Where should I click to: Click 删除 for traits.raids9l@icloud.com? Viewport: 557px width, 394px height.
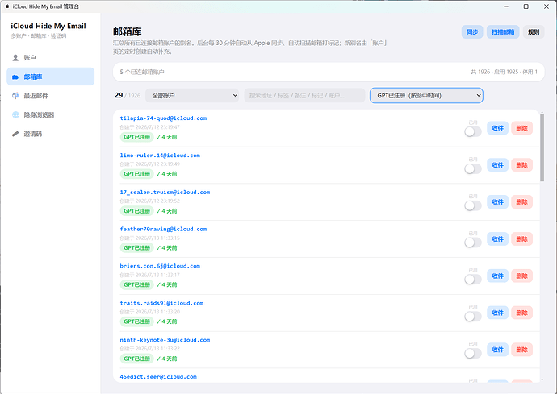click(521, 313)
